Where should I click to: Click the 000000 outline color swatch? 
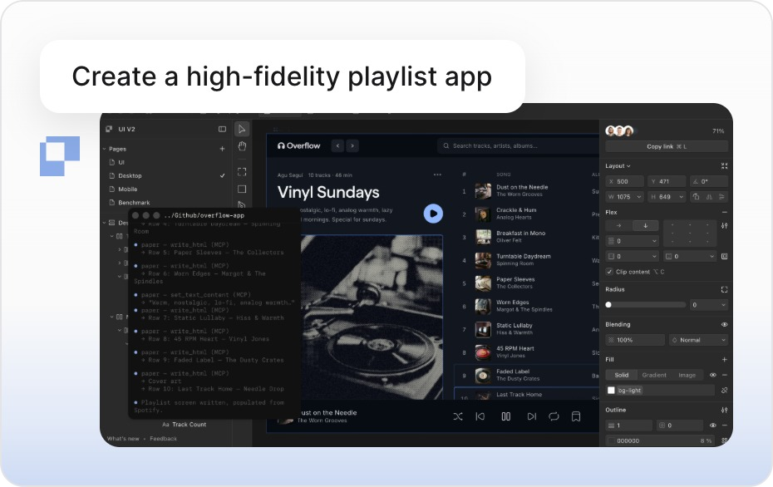click(x=611, y=440)
